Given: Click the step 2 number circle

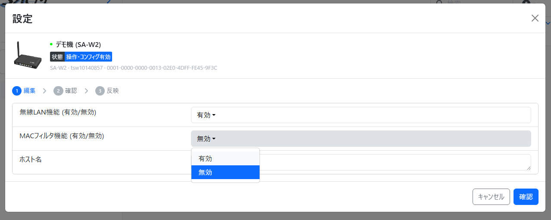Looking at the screenshot, I should [58, 91].
